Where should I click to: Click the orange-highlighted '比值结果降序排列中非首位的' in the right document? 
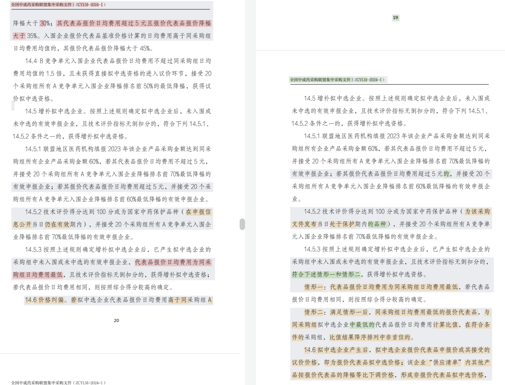[370, 337]
